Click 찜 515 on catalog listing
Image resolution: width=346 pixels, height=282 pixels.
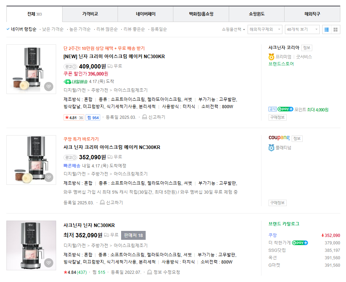click(99, 272)
